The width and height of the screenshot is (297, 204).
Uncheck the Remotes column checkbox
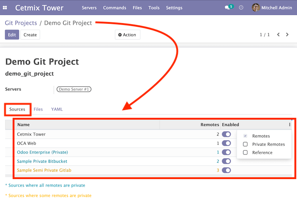245,136
